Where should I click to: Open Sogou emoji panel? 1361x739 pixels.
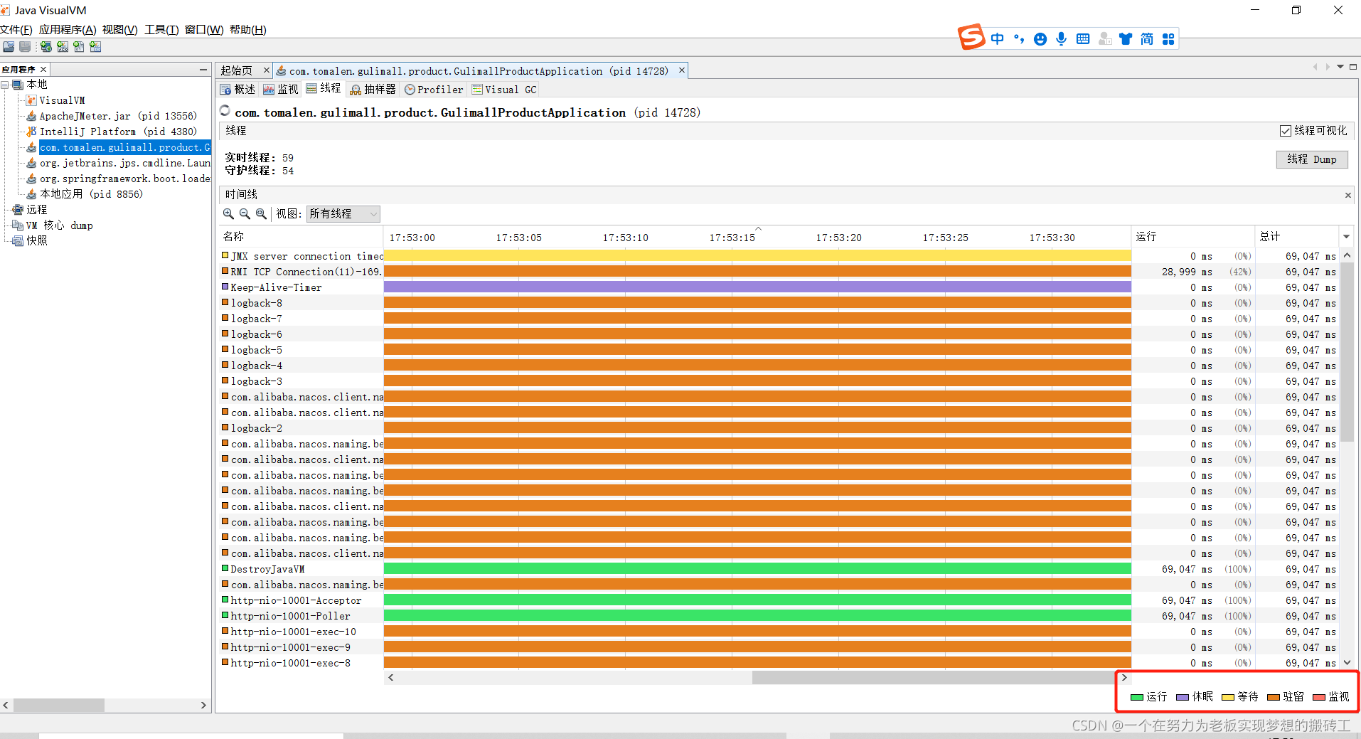click(x=1040, y=39)
